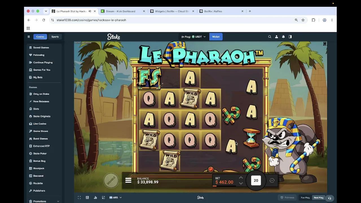This screenshot has width=361, height=203.
Task: Open the slot game menu
Action: pos(128,180)
